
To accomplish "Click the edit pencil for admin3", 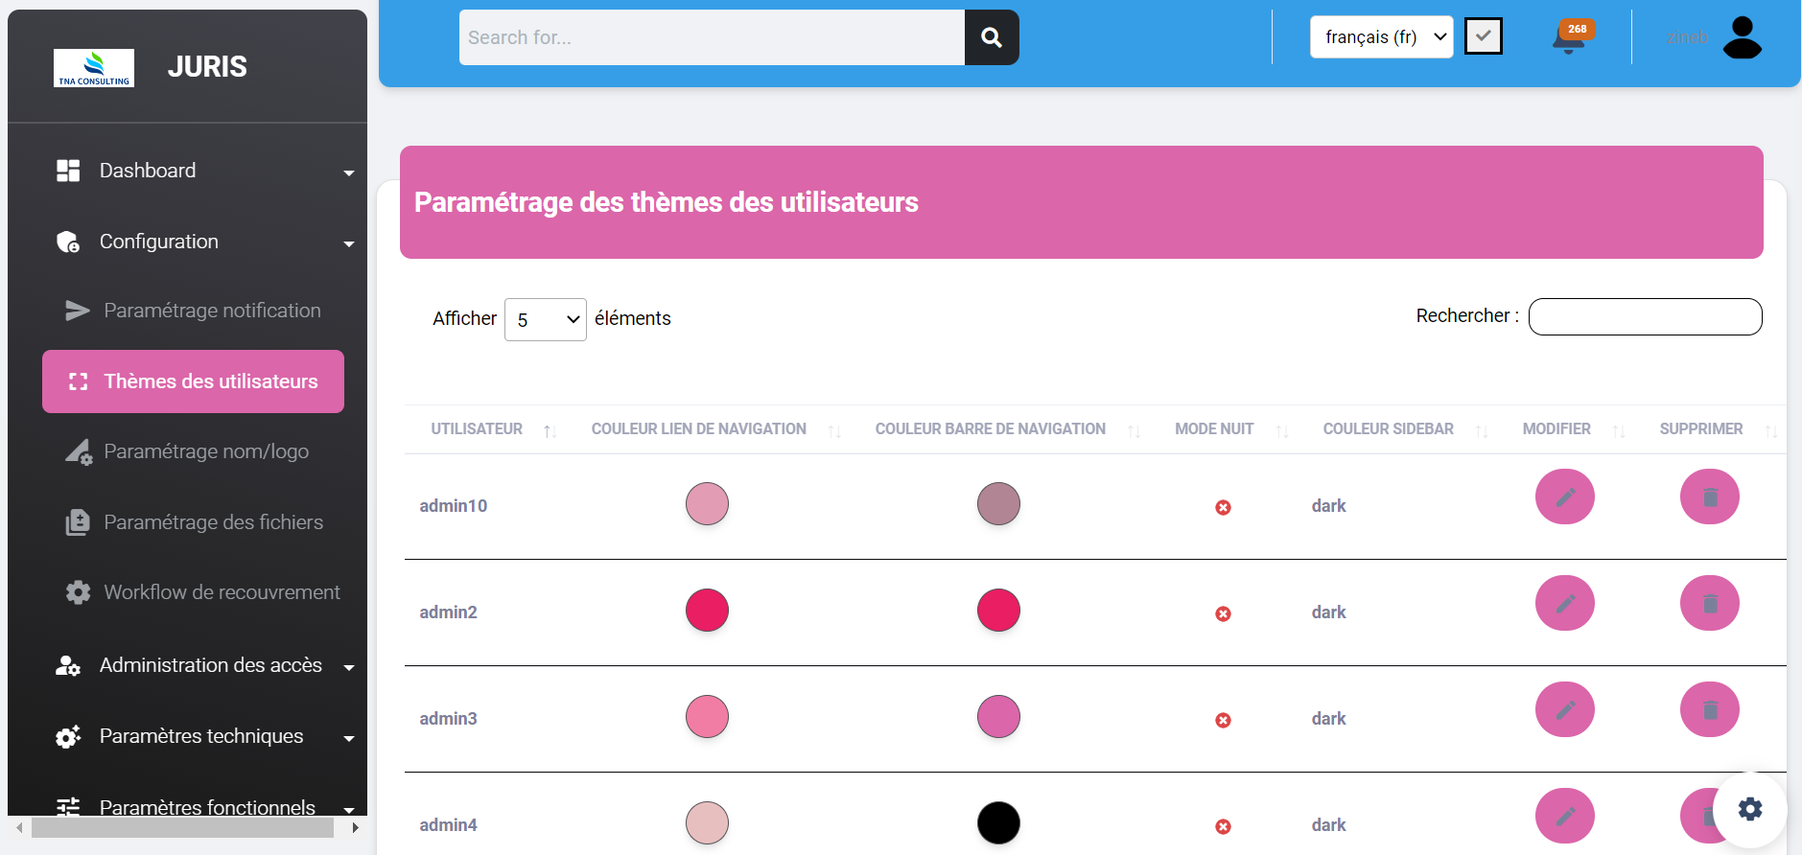I will pos(1564,709).
